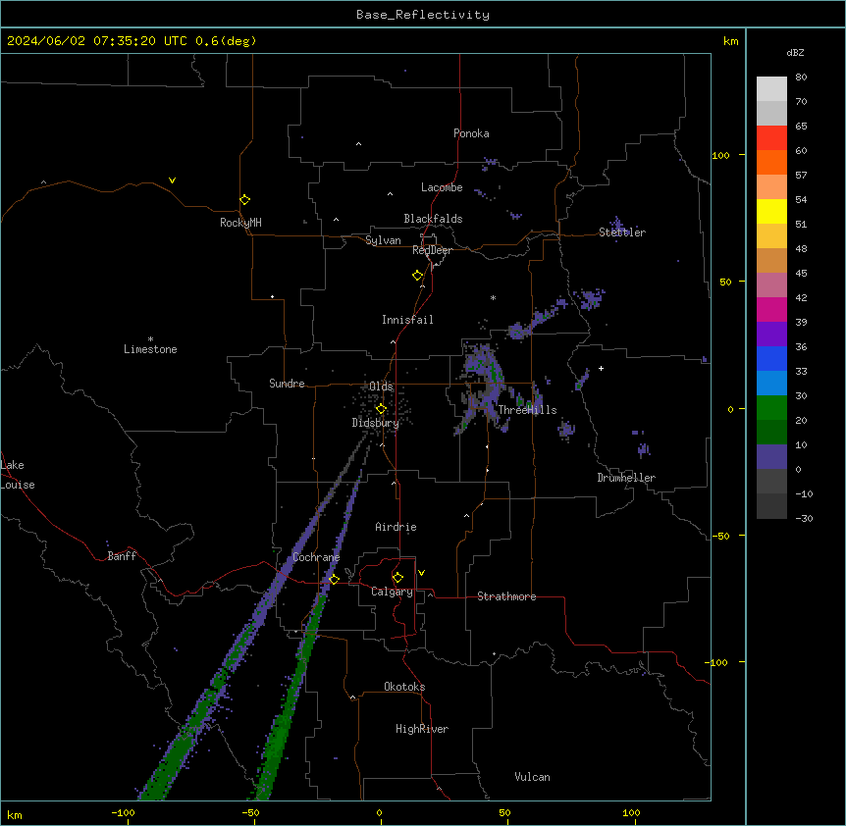Click the yellow radar-site diamond near Didsbury
The height and width of the screenshot is (826, 846).
coord(381,409)
